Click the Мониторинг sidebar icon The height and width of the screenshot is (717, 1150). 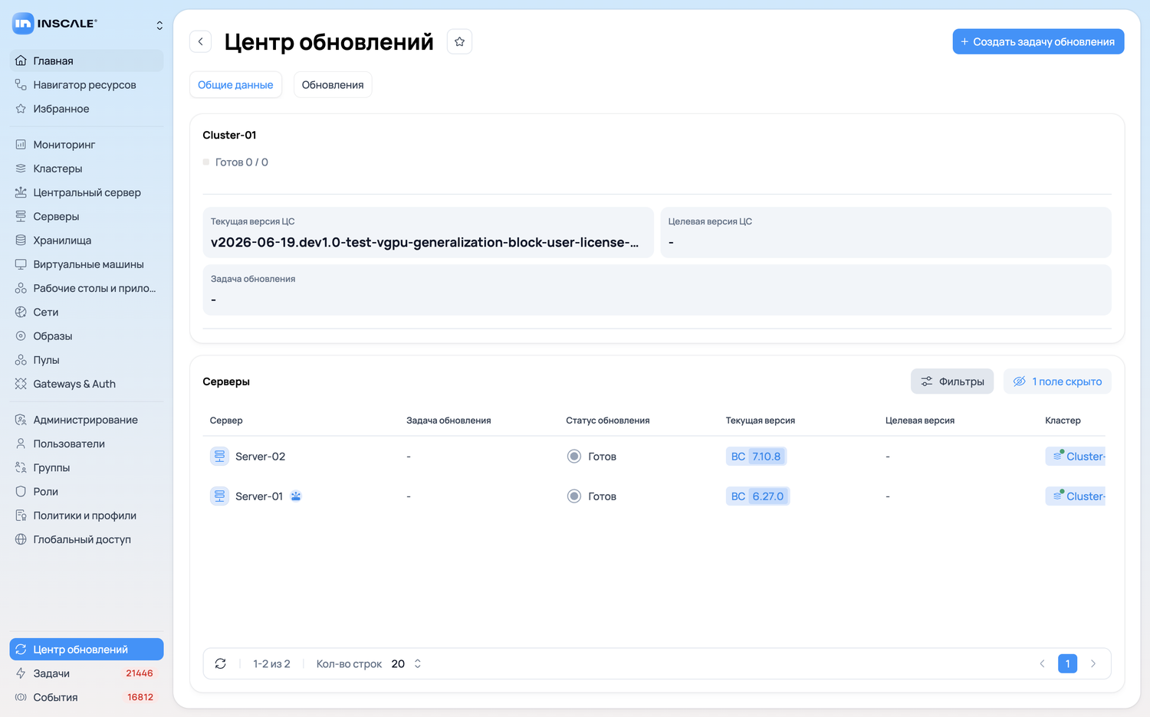(x=21, y=144)
